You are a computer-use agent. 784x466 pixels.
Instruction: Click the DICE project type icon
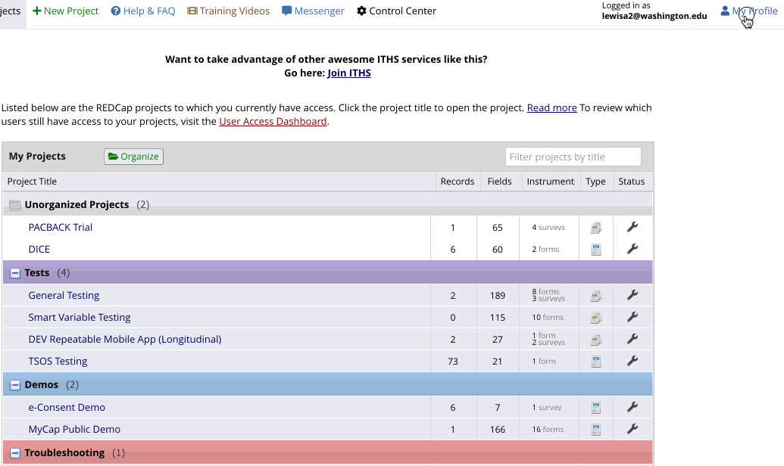click(x=595, y=250)
